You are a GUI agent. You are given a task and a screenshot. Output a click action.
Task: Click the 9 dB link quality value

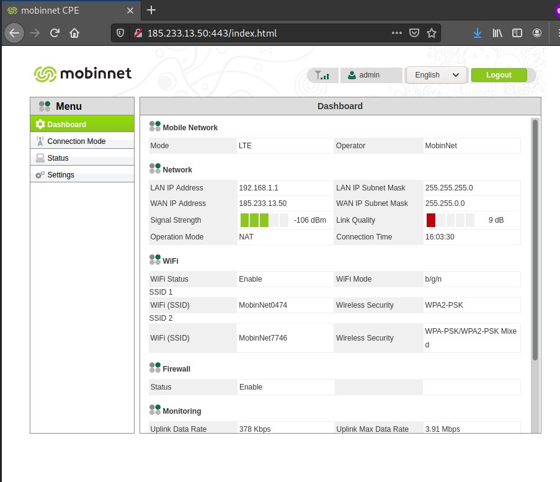[496, 220]
